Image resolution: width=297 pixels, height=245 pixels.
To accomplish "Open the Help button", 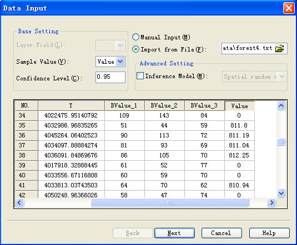I will tap(269, 233).
